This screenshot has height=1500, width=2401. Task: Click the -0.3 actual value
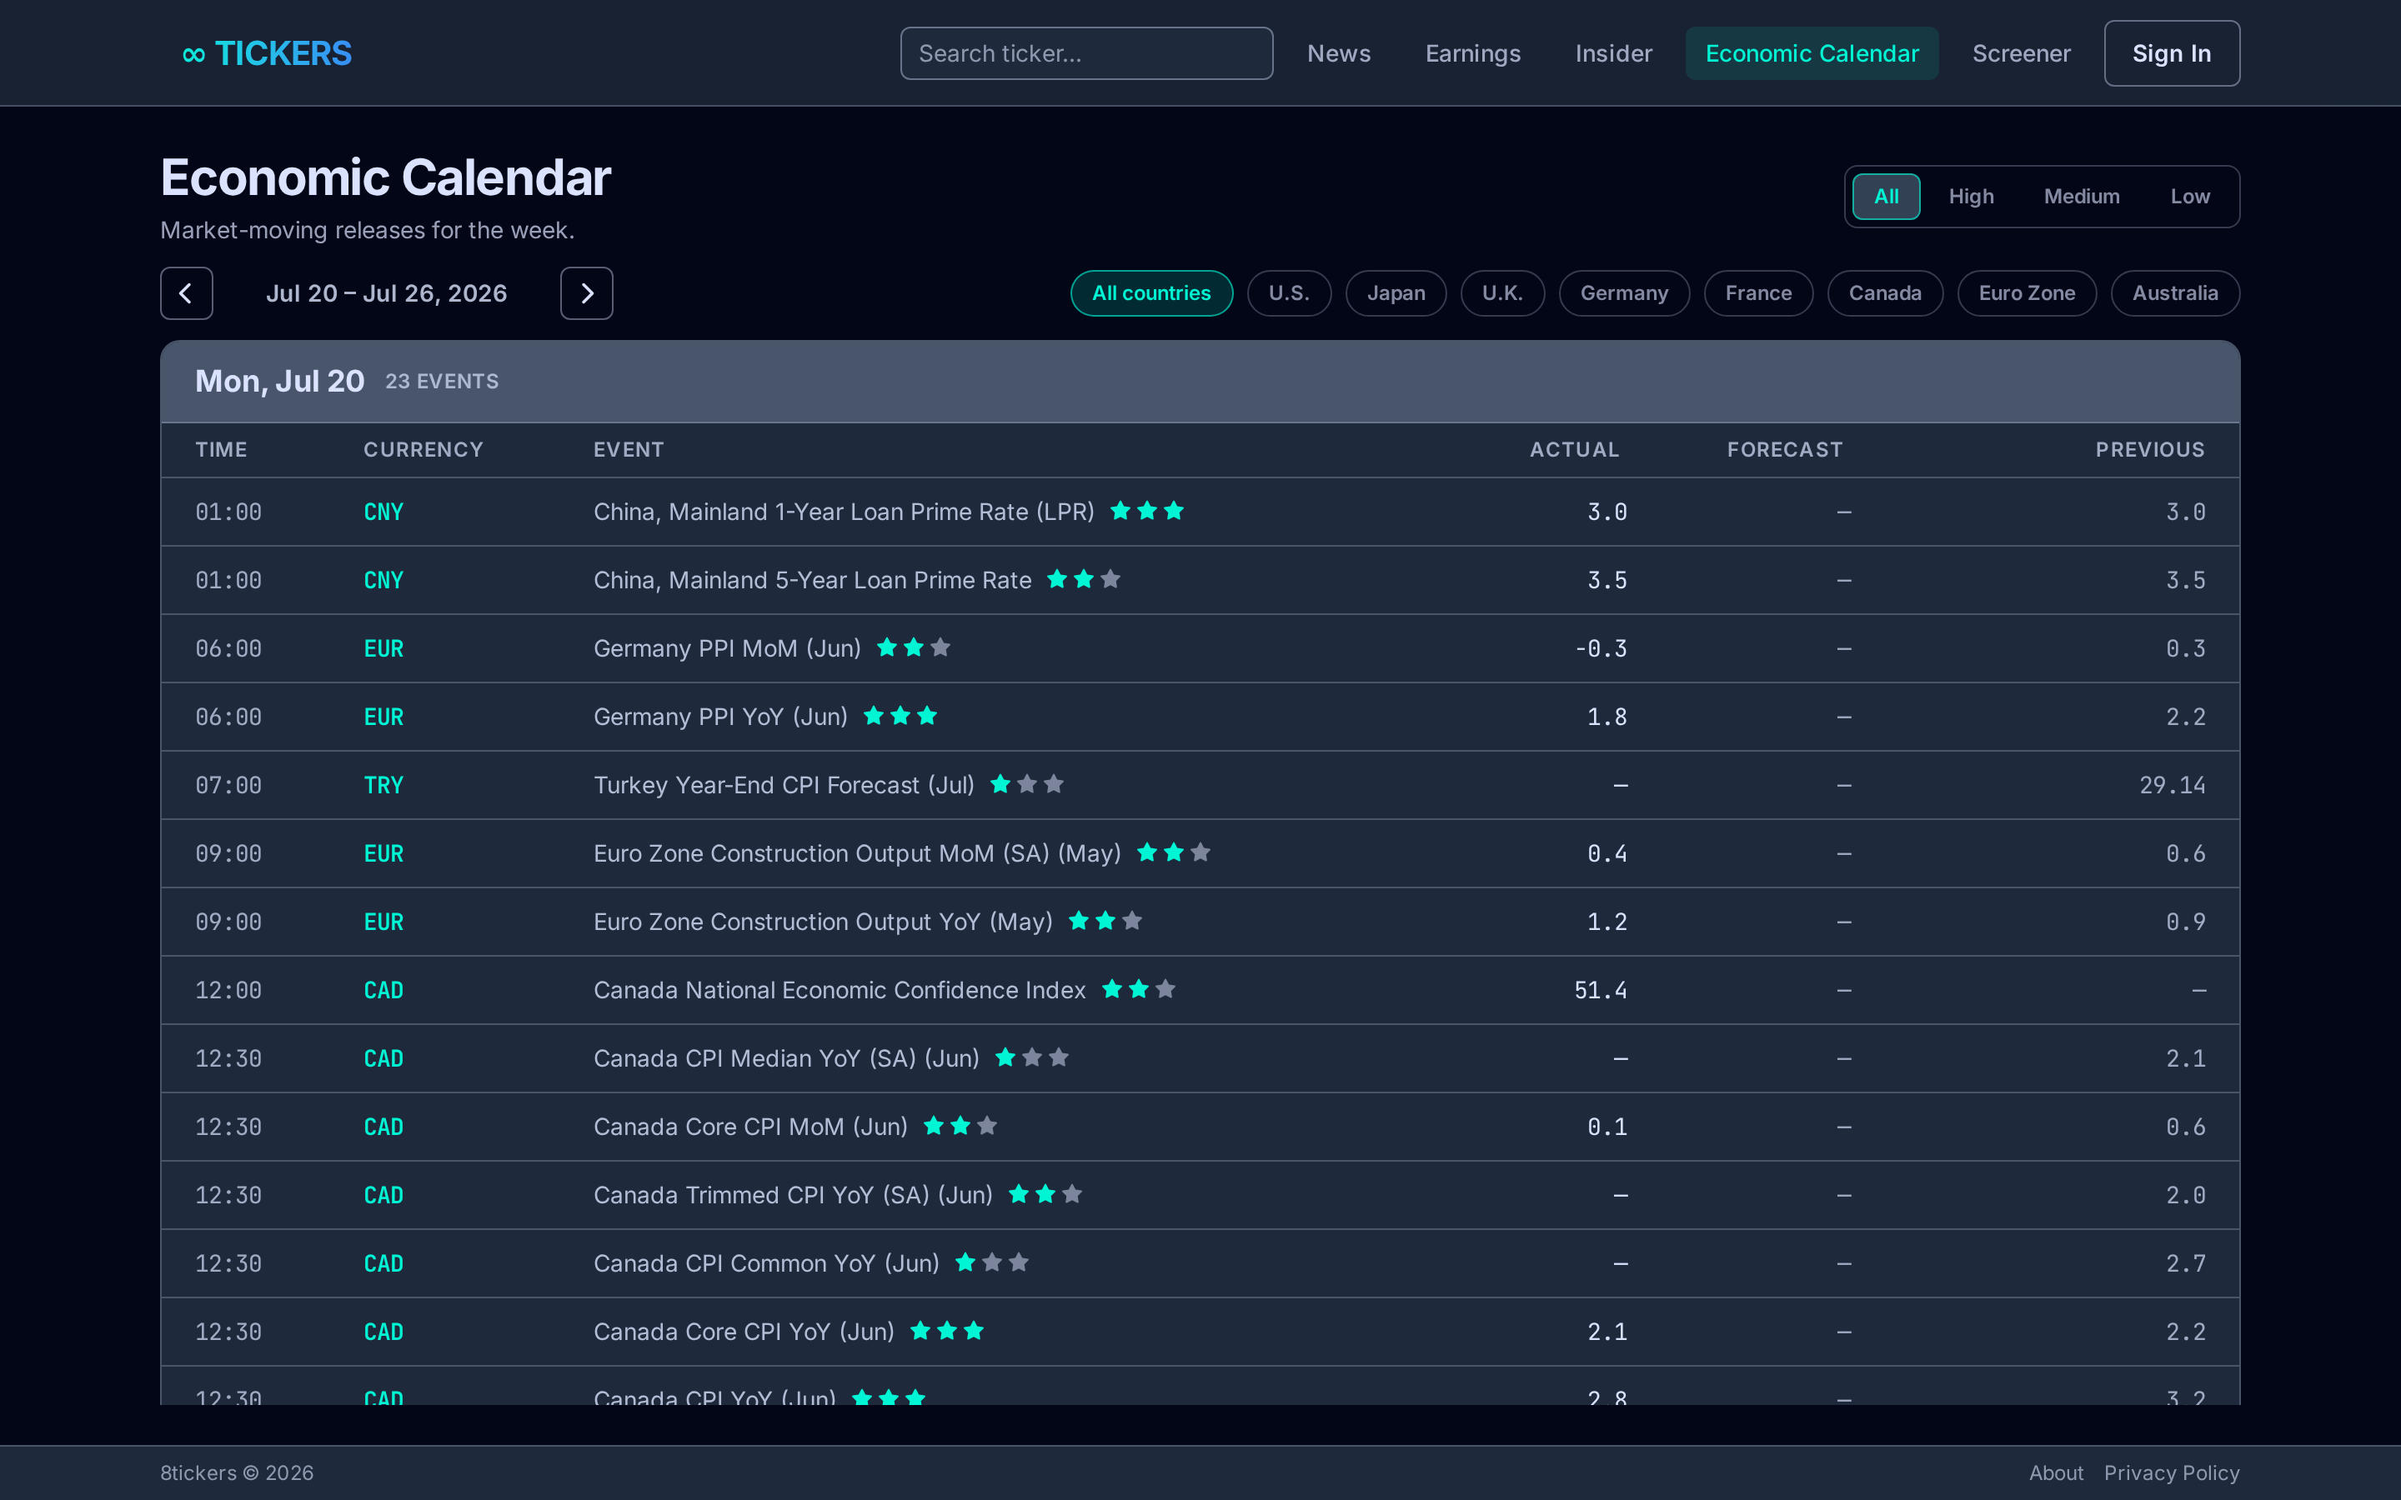coord(1601,649)
